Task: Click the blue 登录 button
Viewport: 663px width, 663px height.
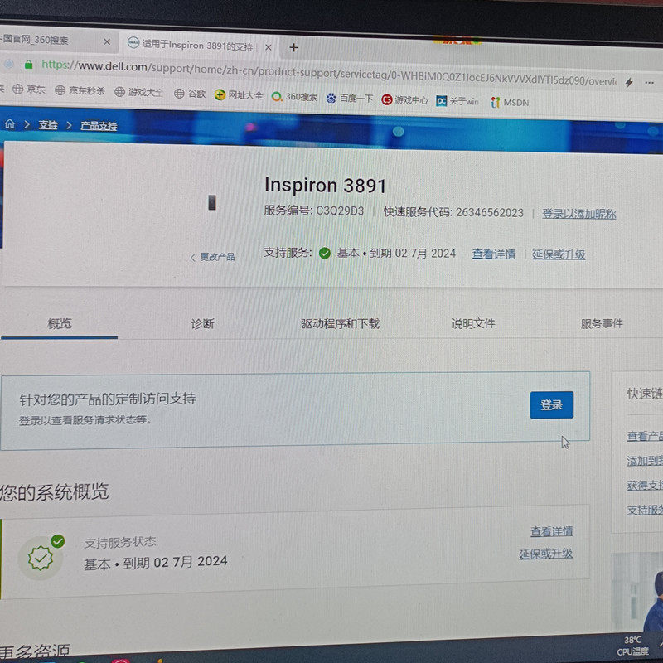Action: 551,405
